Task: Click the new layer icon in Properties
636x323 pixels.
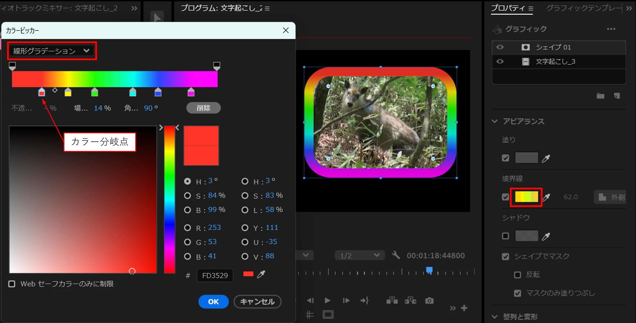Action: click(617, 96)
